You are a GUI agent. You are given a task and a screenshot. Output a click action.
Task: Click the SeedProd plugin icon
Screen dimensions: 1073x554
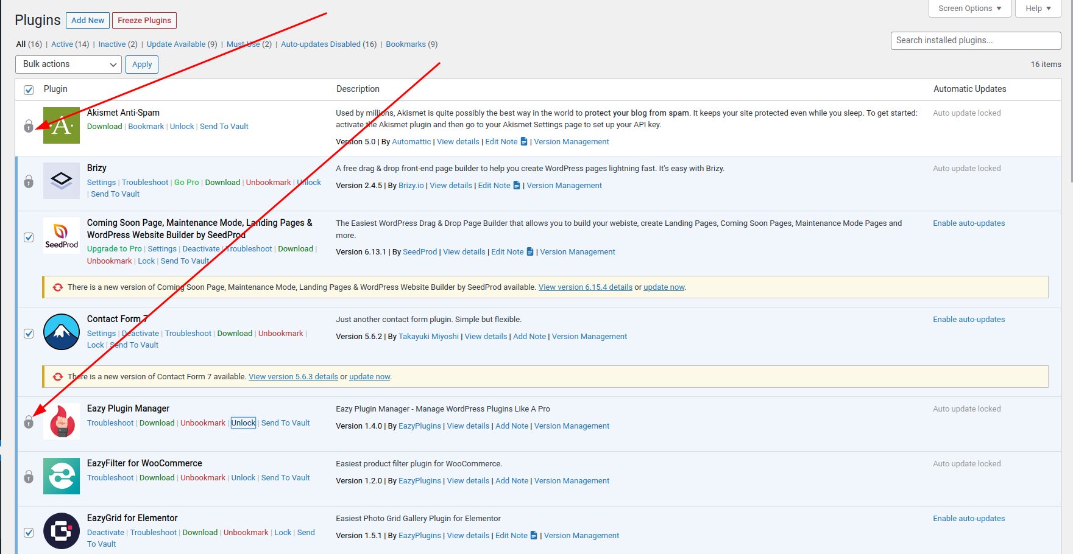[x=61, y=236]
